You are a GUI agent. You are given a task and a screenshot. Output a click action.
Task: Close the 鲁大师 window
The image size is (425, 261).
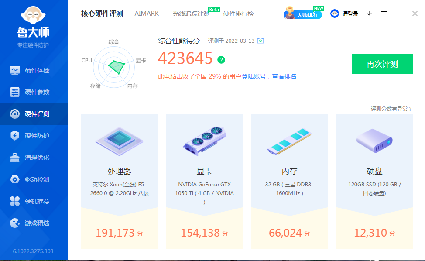[415, 14]
